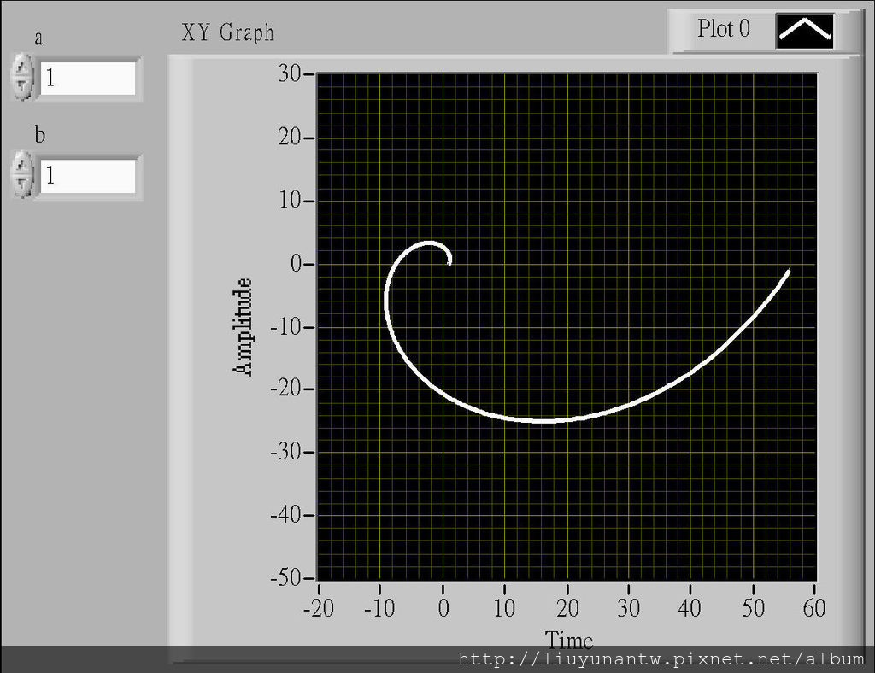This screenshot has width=875, height=673.
Task: Click the Amplitude y-axis label
Action: [243, 327]
